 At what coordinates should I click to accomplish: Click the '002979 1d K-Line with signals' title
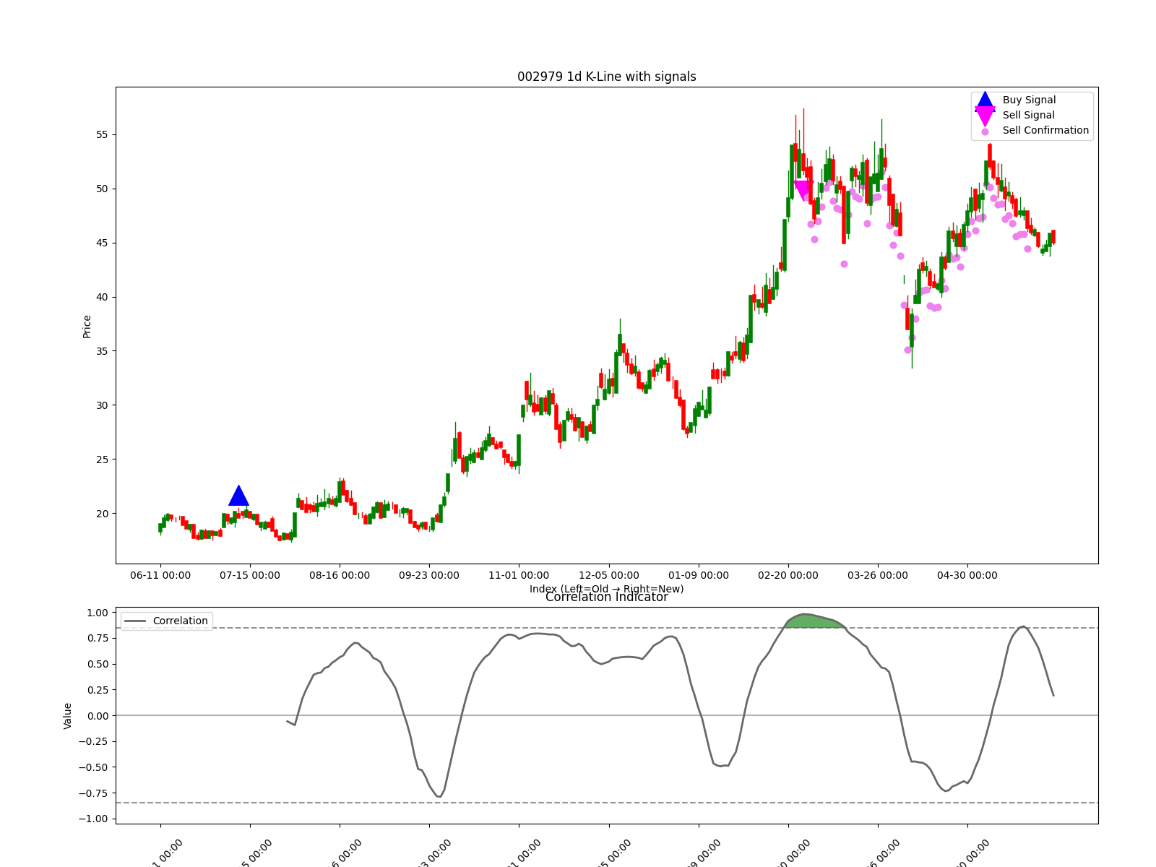coord(607,77)
